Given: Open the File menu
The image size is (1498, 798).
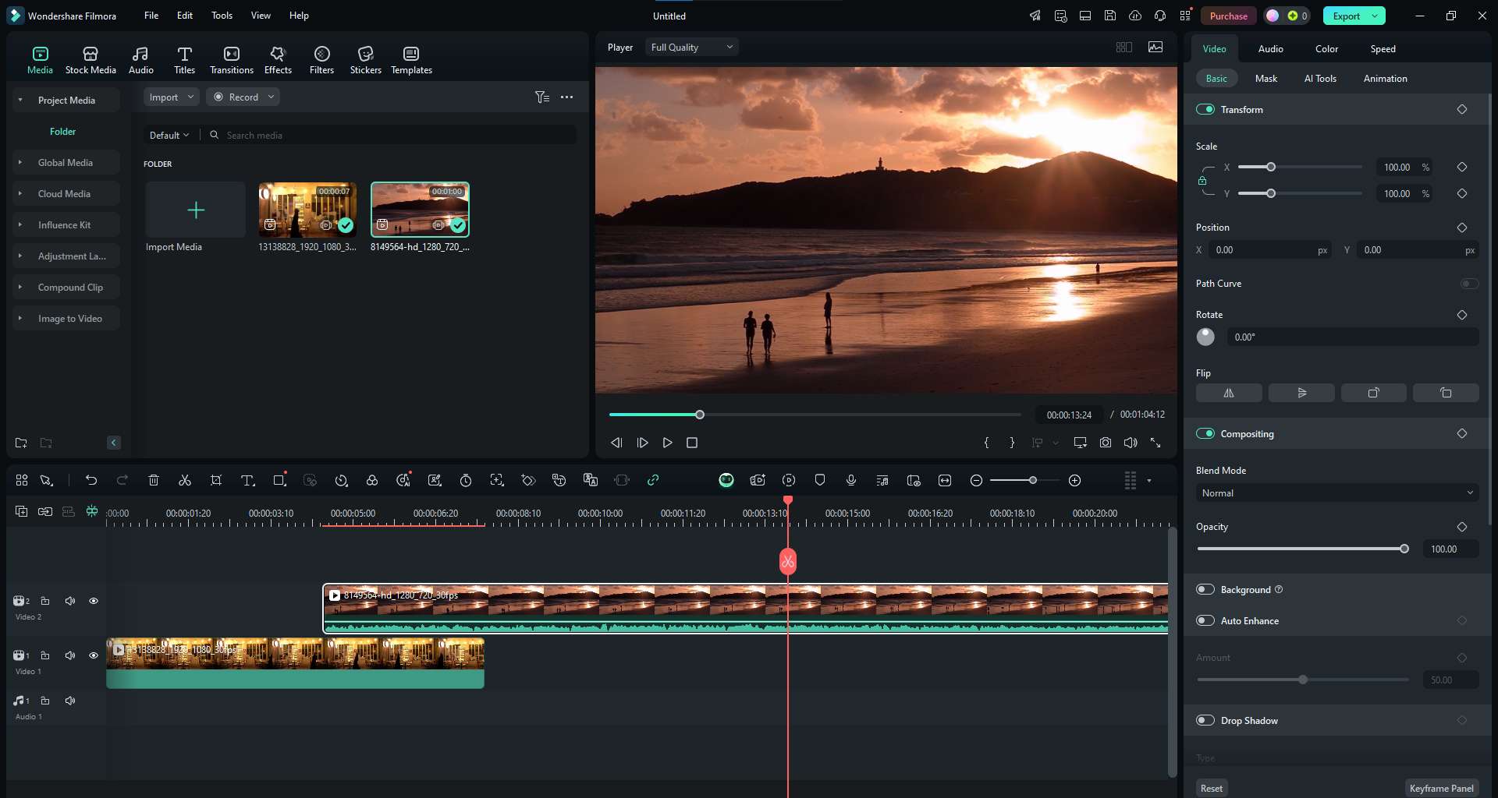Looking at the screenshot, I should (x=151, y=15).
